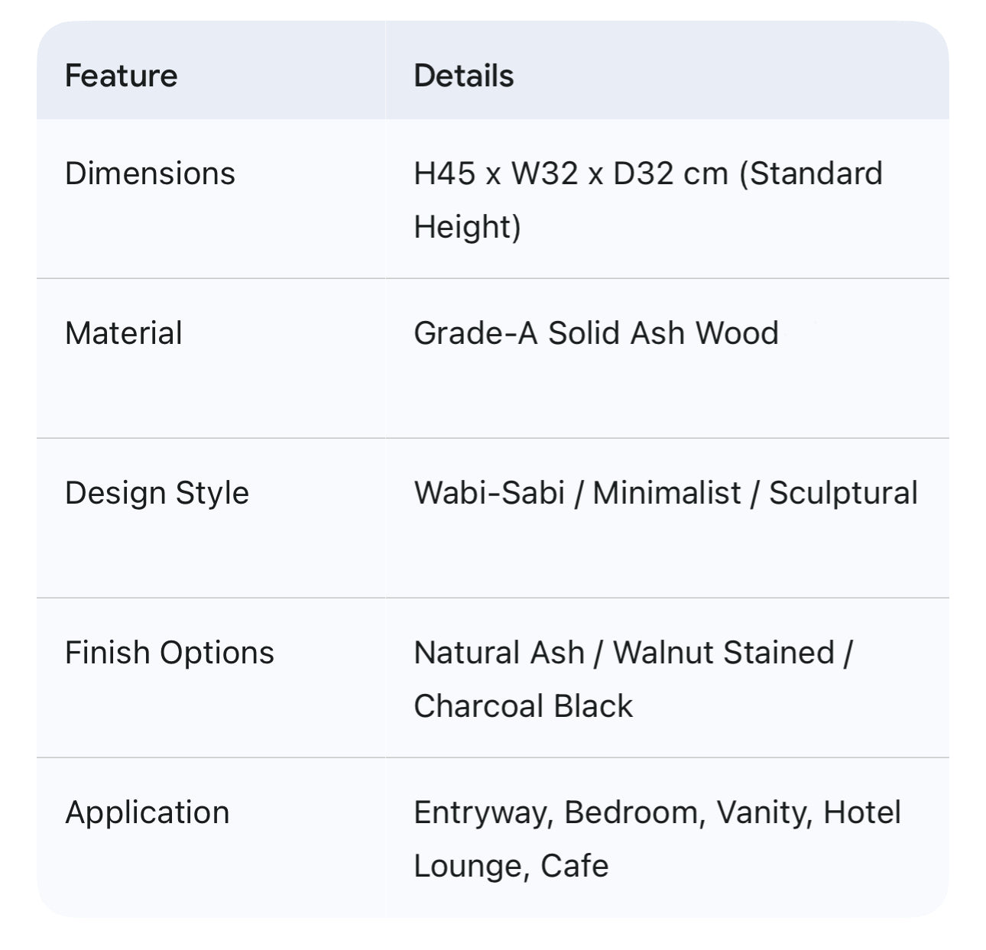Select the Material row label
Viewport: 986px width, 950px height.
[123, 333]
